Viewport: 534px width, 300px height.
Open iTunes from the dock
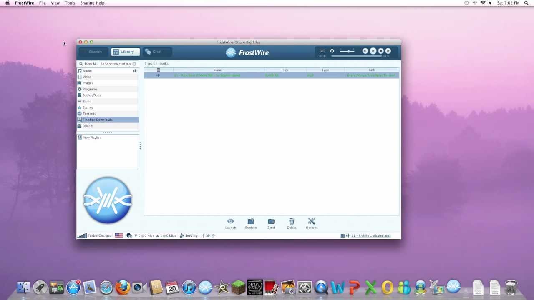(x=189, y=287)
